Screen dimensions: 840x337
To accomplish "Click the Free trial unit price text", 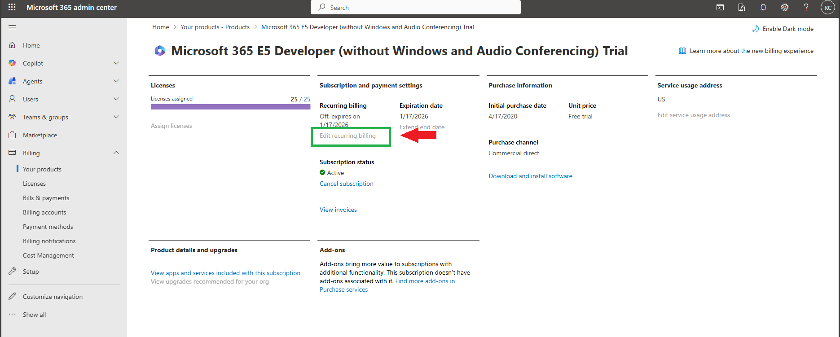I will (581, 116).
